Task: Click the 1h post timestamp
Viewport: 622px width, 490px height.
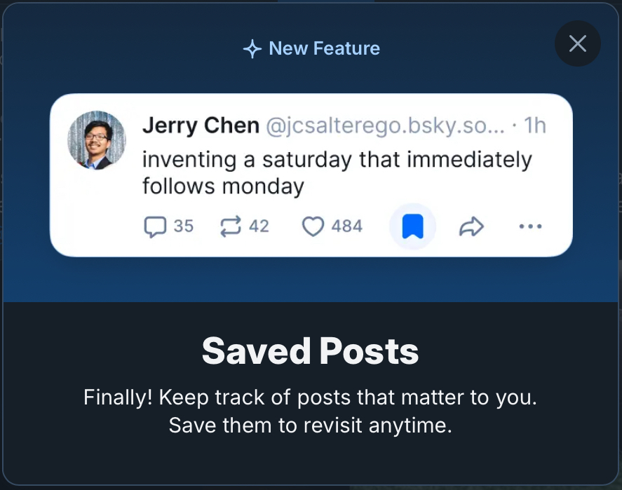Action: click(535, 125)
